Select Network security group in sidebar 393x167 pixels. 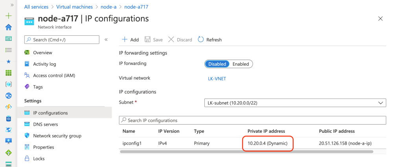(57, 136)
